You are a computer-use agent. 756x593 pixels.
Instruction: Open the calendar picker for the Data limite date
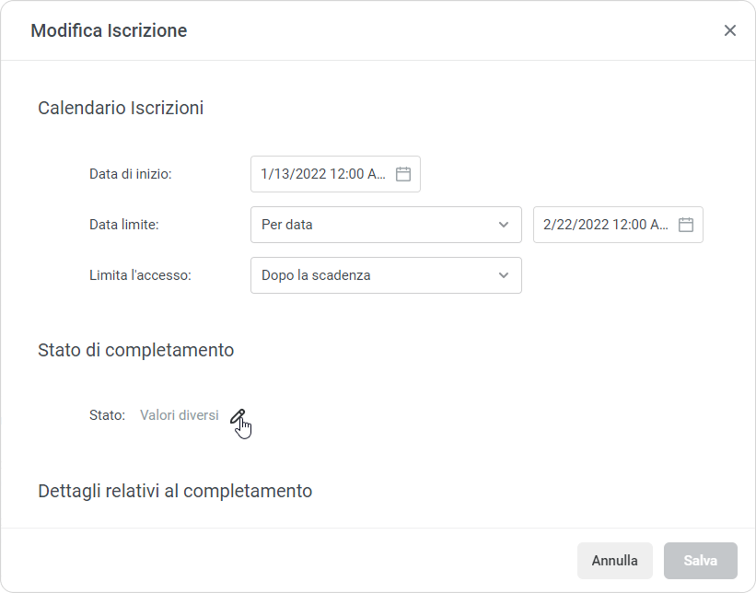tap(685, 225)
